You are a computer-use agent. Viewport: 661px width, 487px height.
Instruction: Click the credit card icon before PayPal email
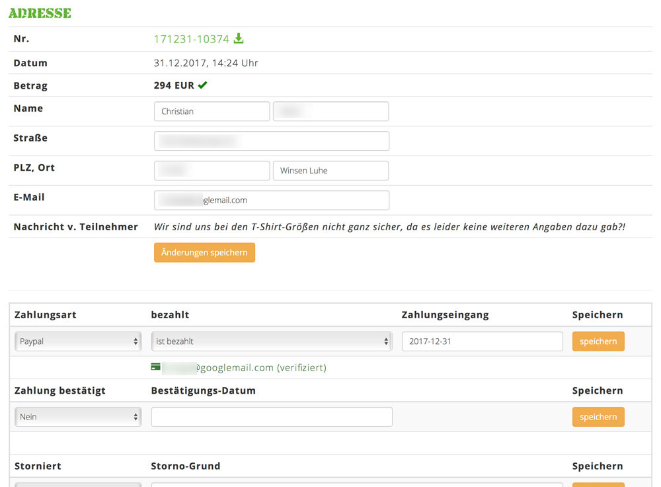click(156, 367)
